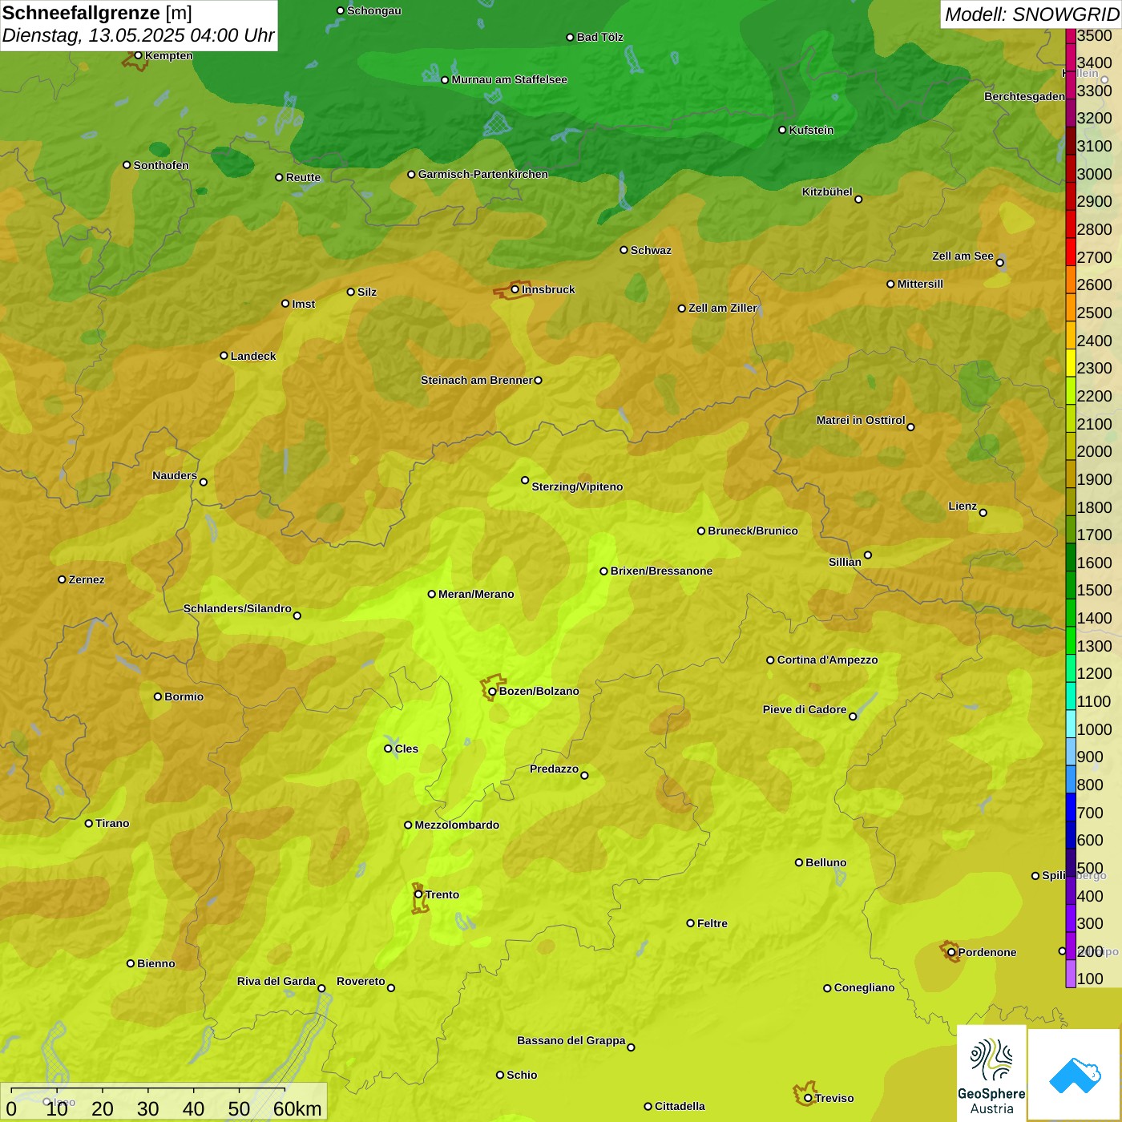Click the 'Sillian' label

click(845, 562)
